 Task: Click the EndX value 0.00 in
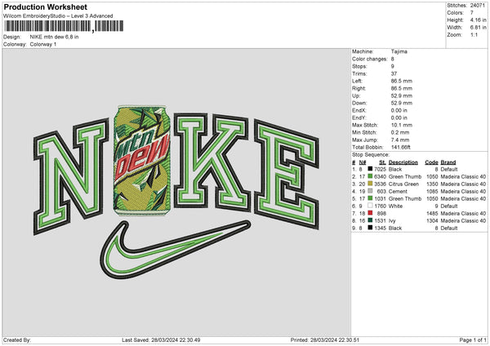(399, 110)
